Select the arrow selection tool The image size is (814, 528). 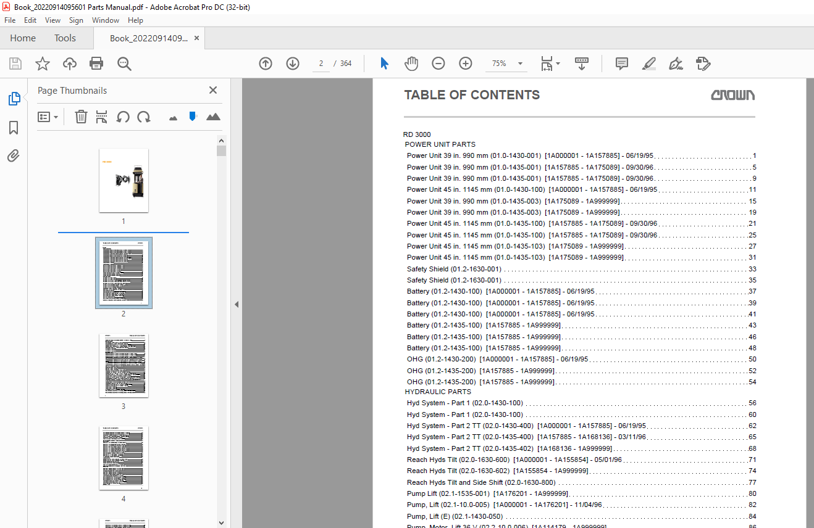coord(384,64)
